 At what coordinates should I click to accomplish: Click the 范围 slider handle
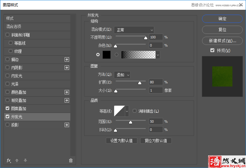coord(131,122)
